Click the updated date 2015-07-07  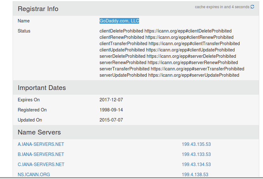coord(111,120)
